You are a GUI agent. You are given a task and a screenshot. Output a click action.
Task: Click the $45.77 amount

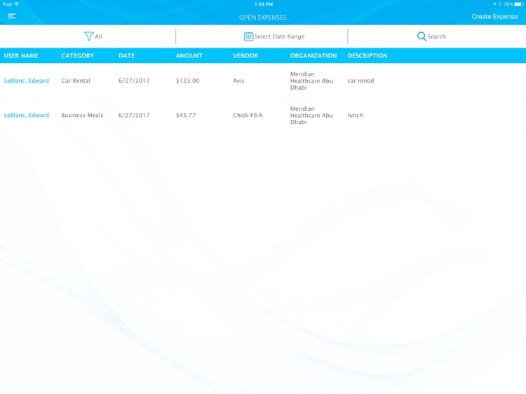[186, 115]
